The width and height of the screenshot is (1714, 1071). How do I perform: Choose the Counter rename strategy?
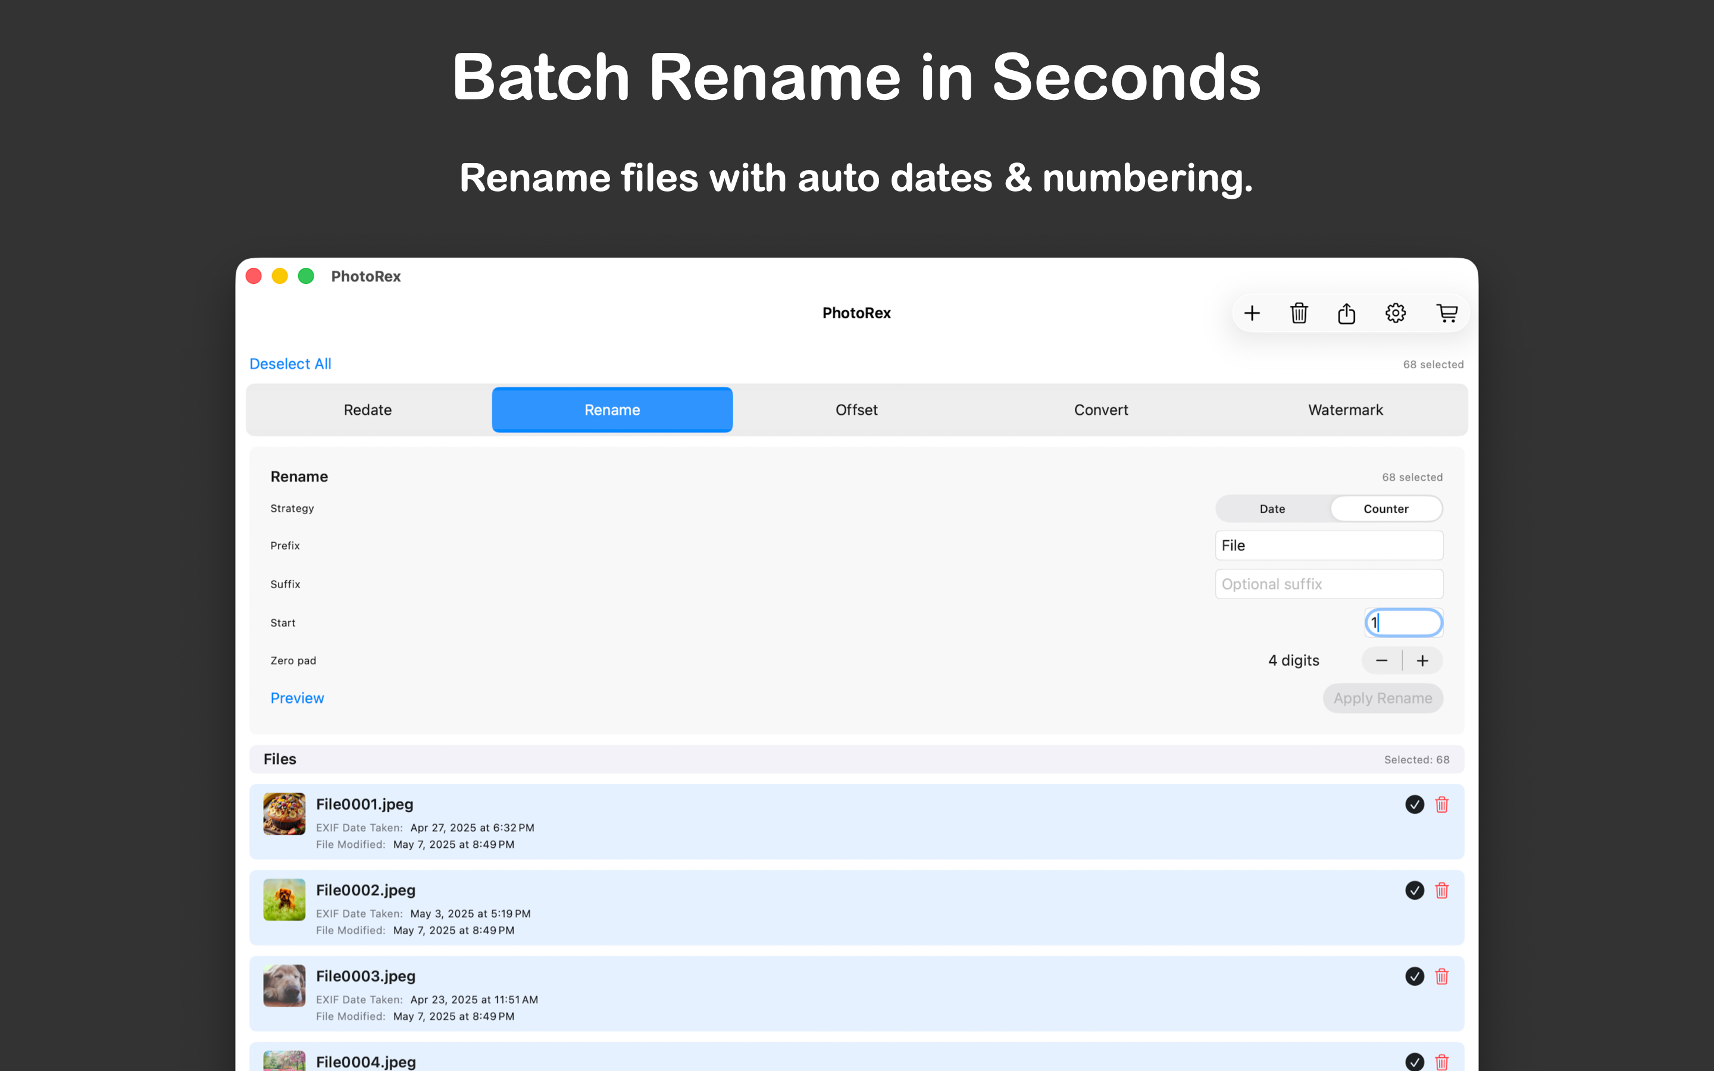[1386, 509]
